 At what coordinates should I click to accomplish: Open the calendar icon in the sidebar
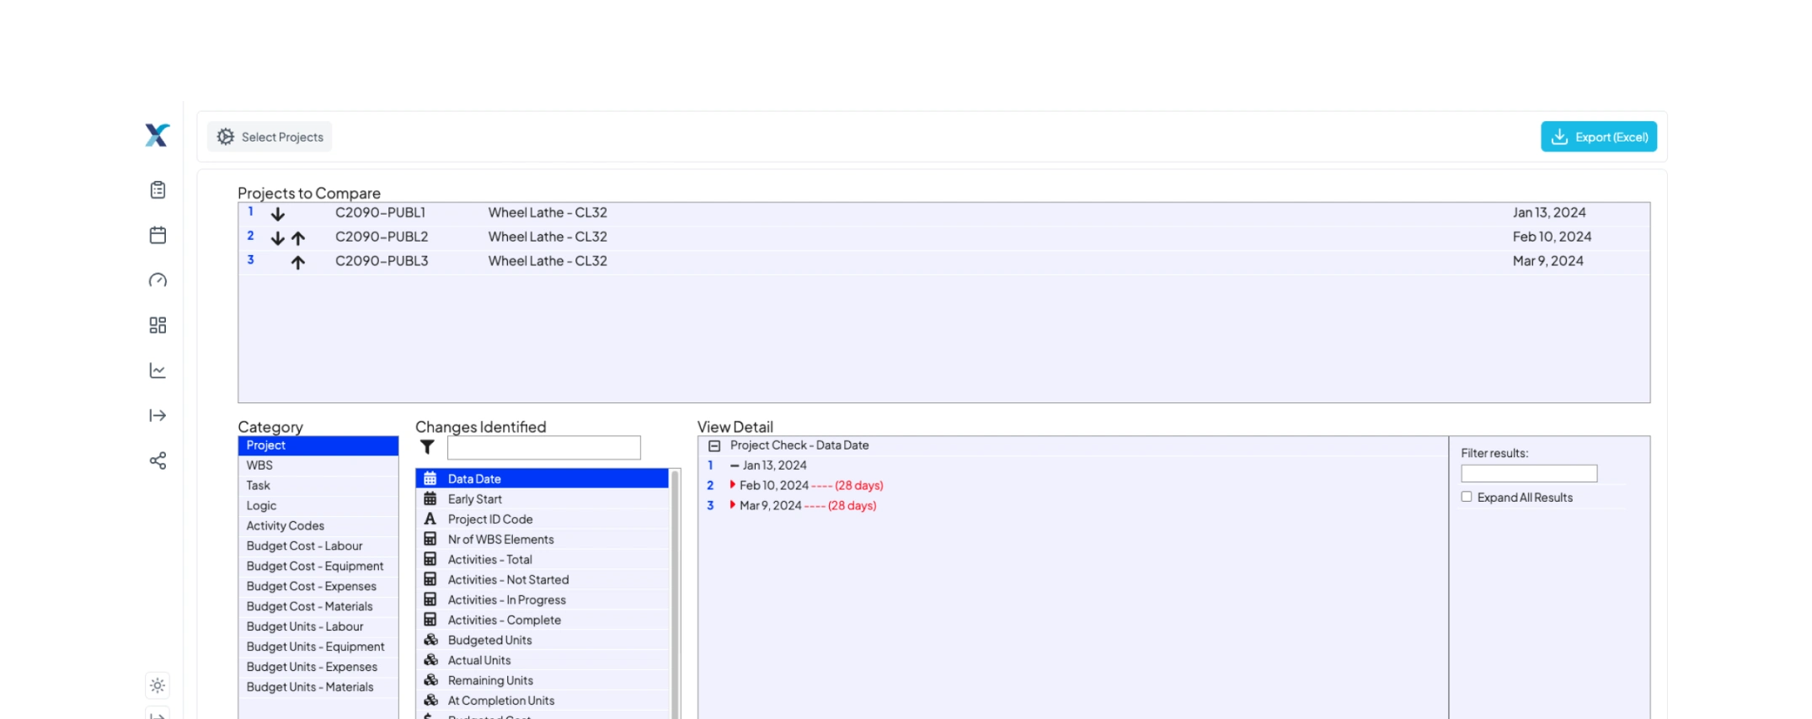[x=158, y=235]
